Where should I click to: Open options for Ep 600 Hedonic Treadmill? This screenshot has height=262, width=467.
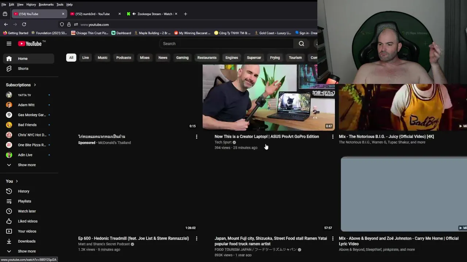[197, 238]
